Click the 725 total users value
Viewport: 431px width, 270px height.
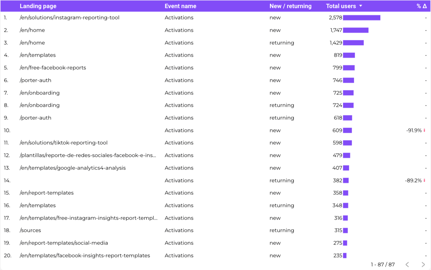tap(338, 93)
